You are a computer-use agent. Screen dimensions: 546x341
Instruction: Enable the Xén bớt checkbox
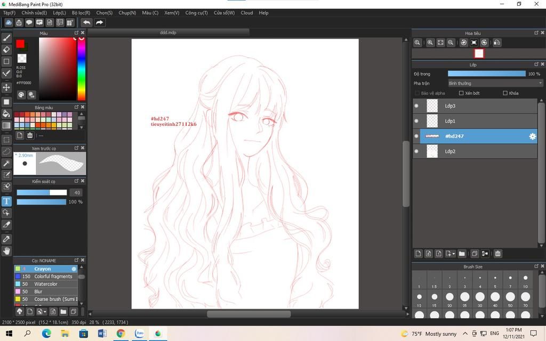click(461, 93)
